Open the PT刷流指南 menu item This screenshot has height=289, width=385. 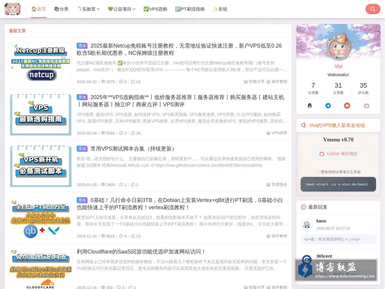190,9
